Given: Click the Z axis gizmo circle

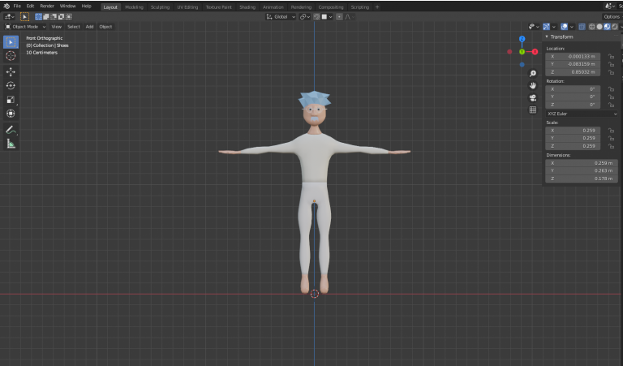Looking at the screenshot, I should [x=522, y=39].
